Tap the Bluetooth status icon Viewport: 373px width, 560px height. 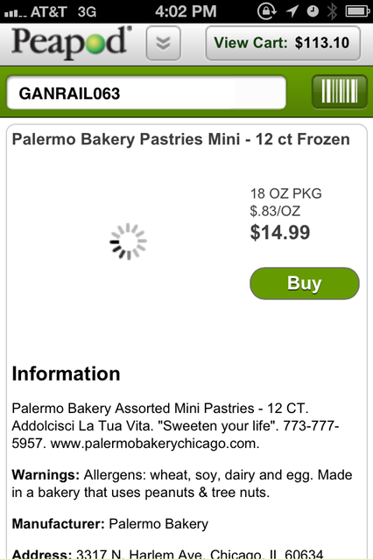coord(332,11)
